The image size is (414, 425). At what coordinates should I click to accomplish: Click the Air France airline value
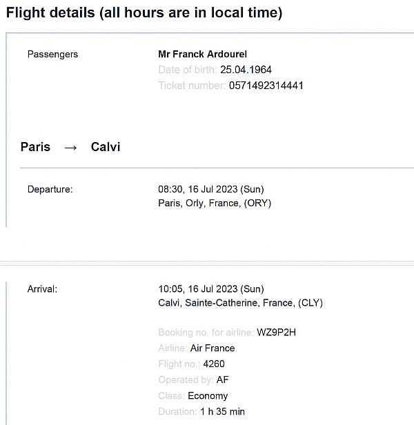click(x=213, y=348)
